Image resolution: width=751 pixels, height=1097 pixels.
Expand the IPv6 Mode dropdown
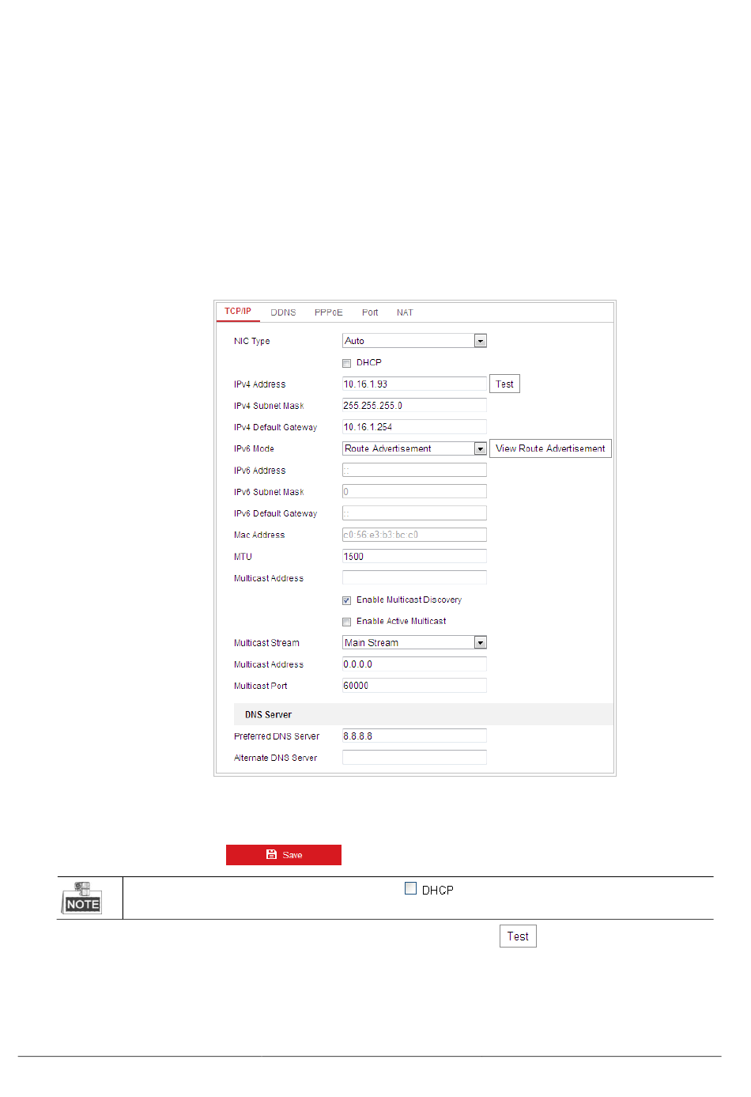coord(480,448)
